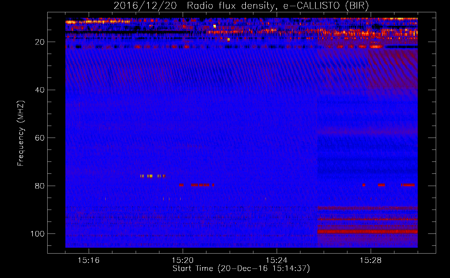Viewport: 450px width, 278px height.
Task: Click the bright white-yellow spot near 15:21
Action: point(214,26)
